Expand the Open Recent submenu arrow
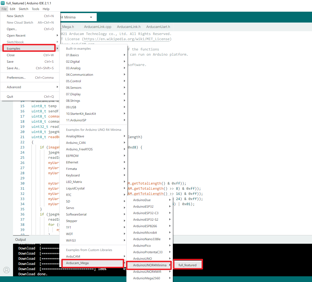Screen dimensions: 312x282 57,35
